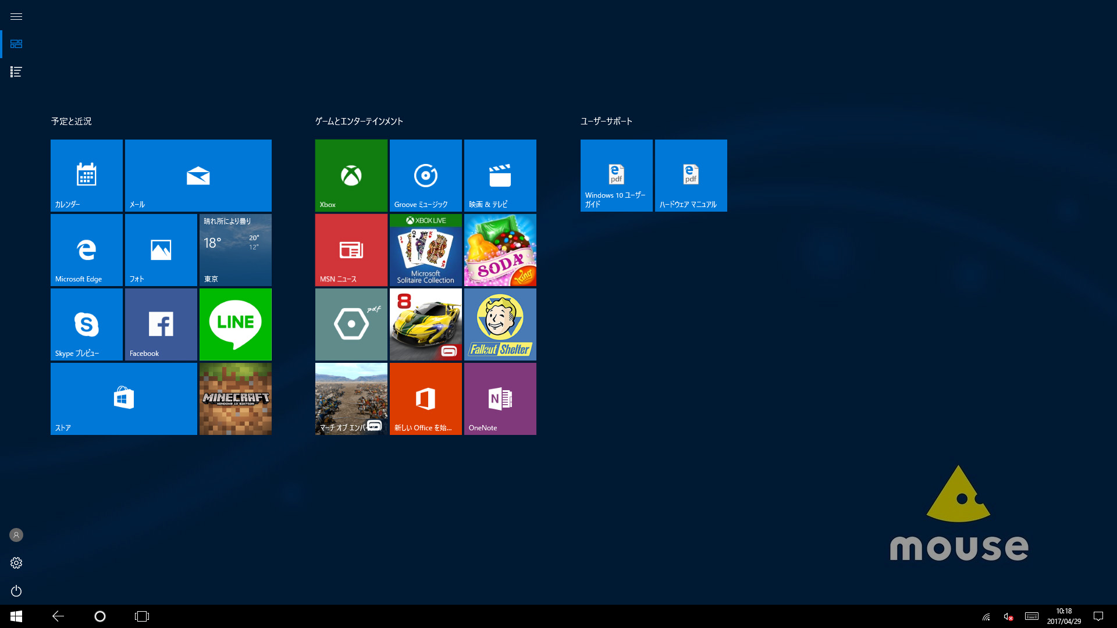1117x628 pixels.
Task: Start Microsoft Solitaire Collection
Action: coord(425,249)
